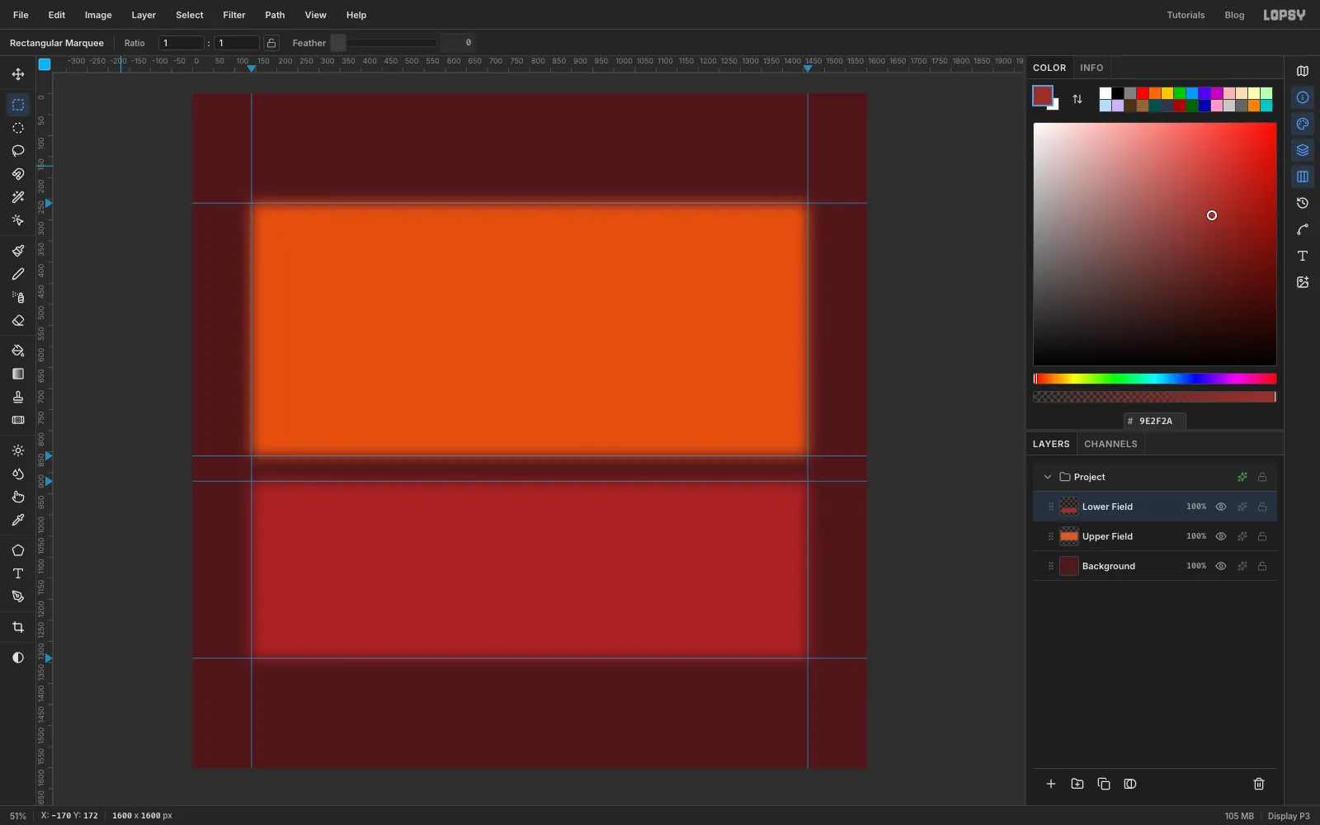
Task: Select the Text tool in left toolbar
Action: 18,573
